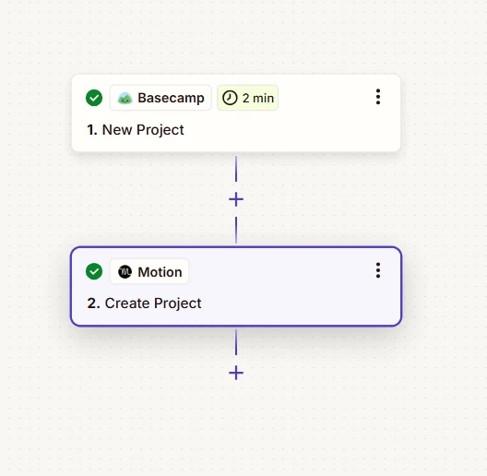
Task: Open three-dot menu on Basecamp step
Action: (378, 97)
